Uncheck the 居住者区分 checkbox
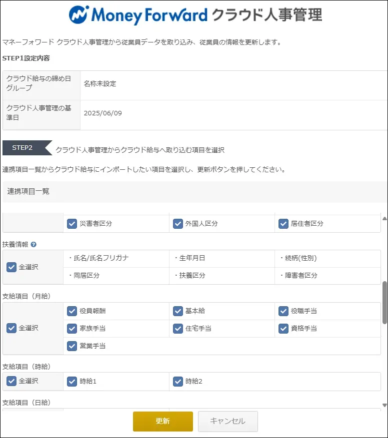 point(283,224)
